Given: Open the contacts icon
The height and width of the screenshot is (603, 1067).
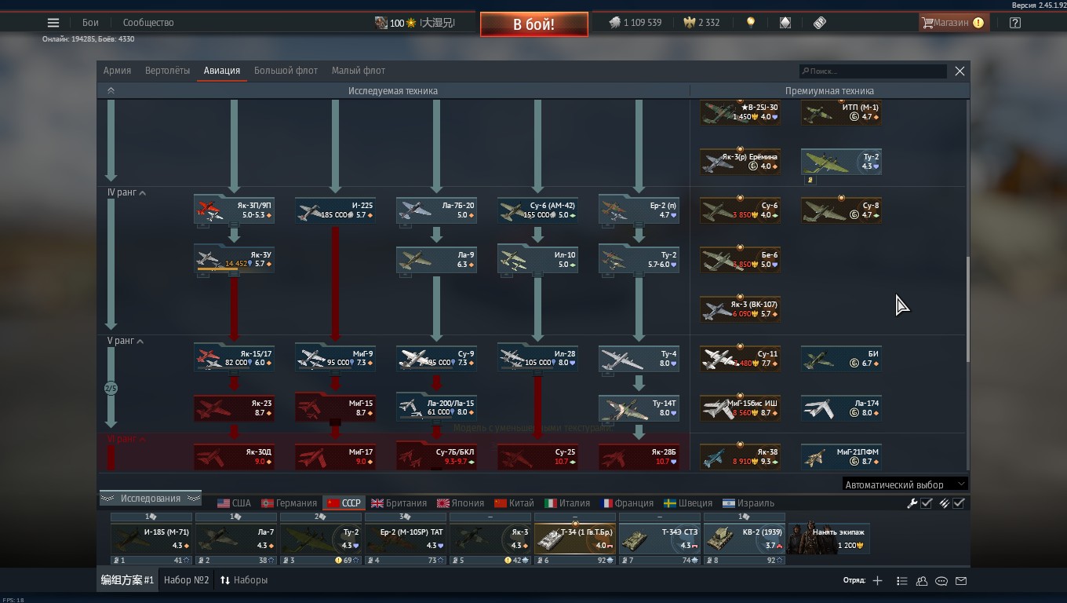Looking at the screenshot, I should click(922, 581).
